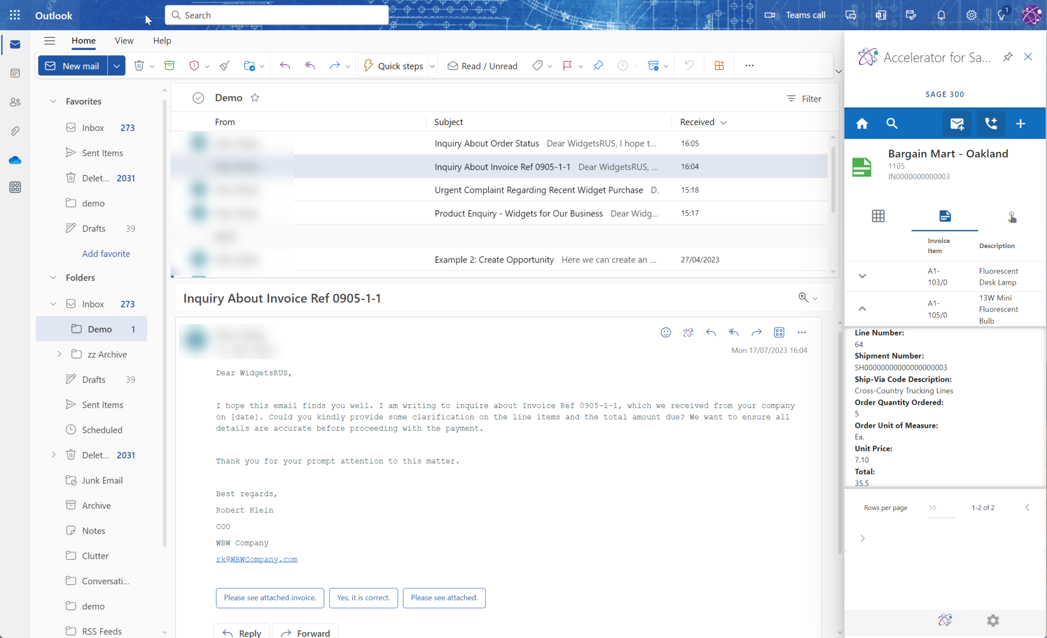The image size is (1047, 638).
Task: Open Flag dropdown arrow
Action: pos(581,67)
